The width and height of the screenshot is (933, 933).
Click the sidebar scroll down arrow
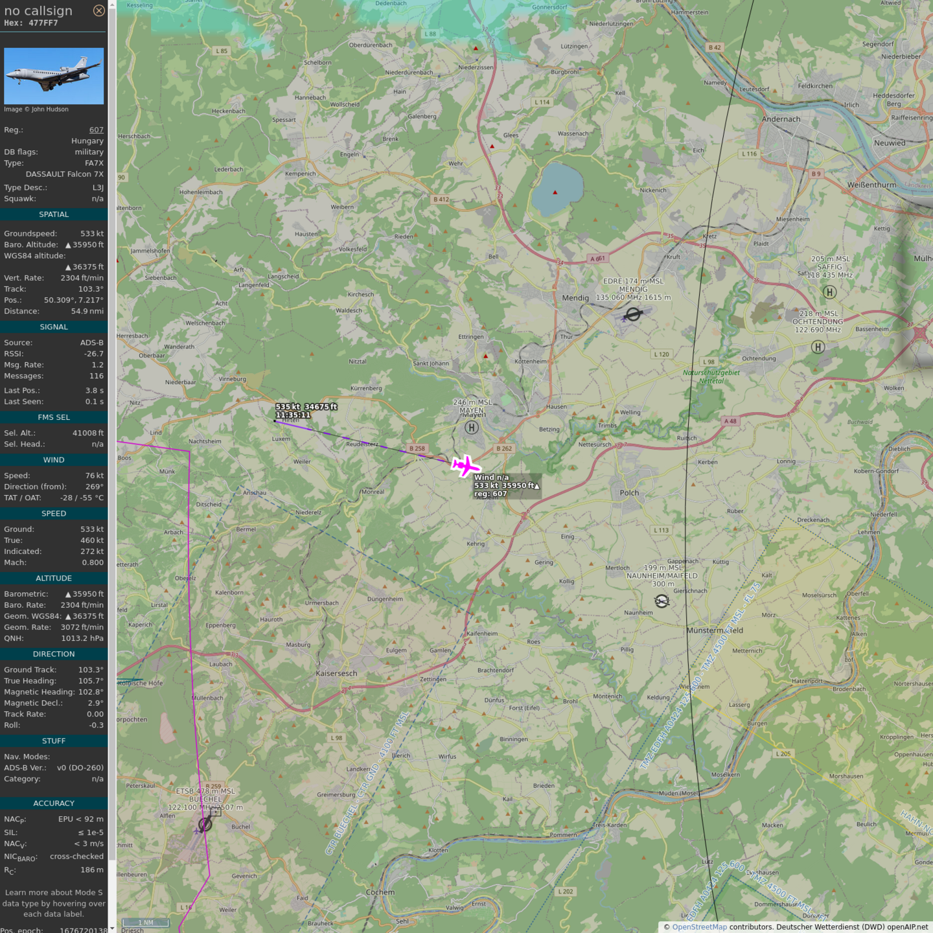pos(112,928)
